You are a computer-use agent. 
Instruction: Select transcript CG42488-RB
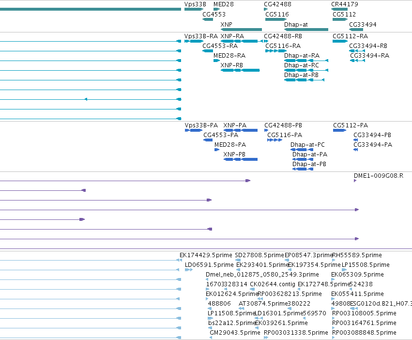click(x=283, y=36)
